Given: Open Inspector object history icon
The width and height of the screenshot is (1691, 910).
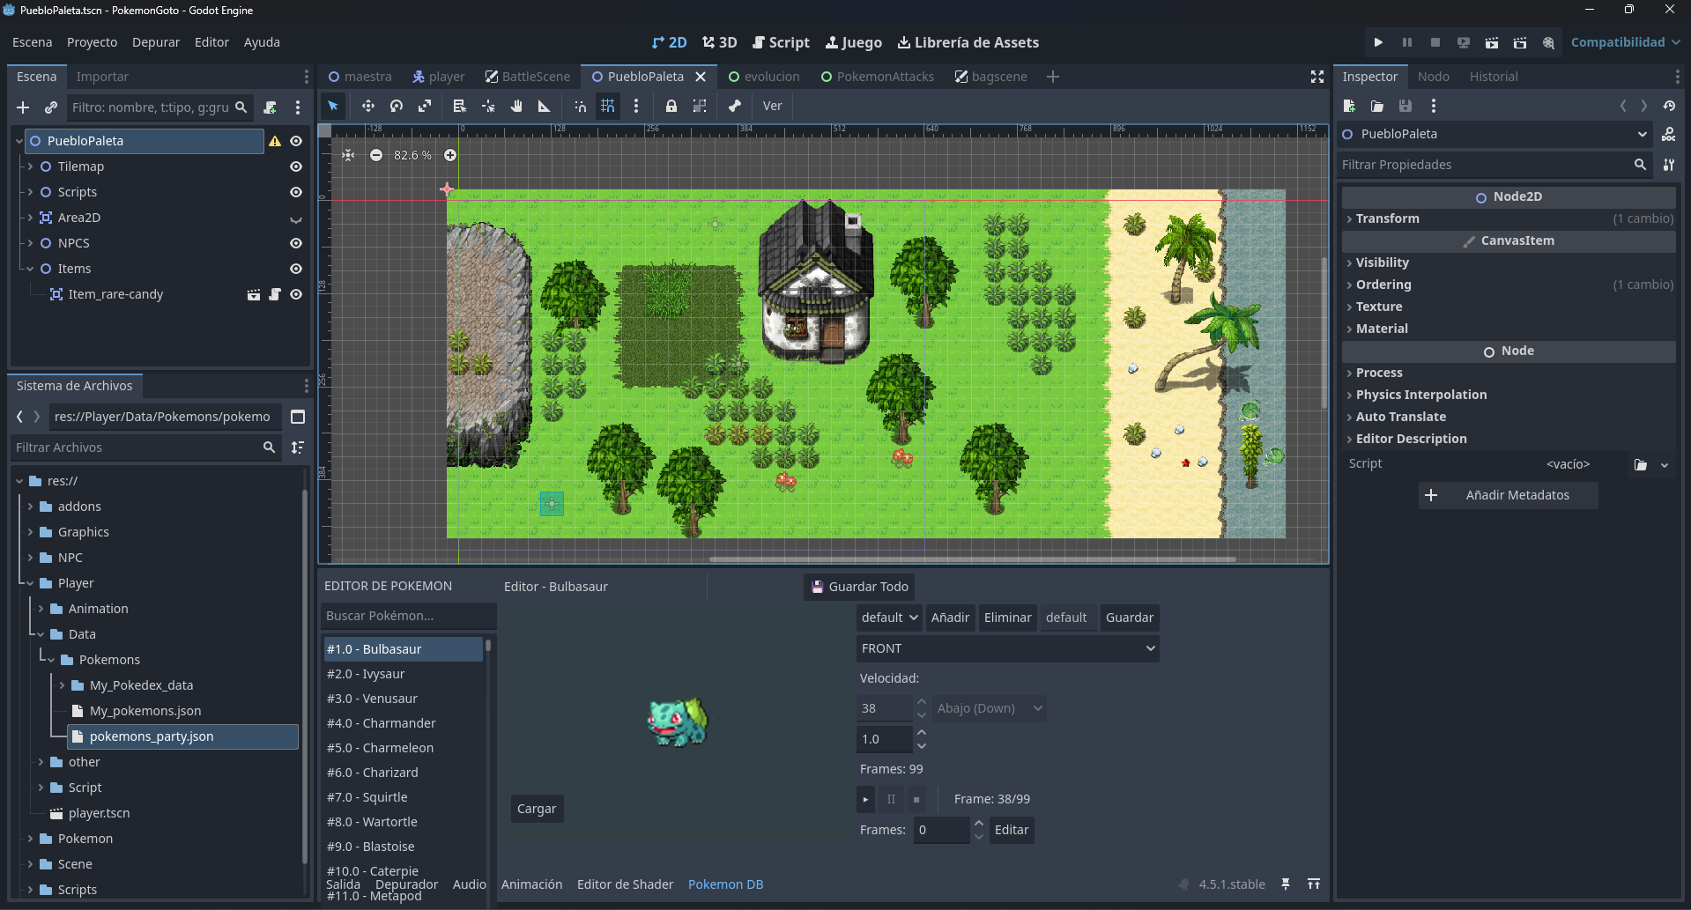Looking at the screenshot, I should point(1669,106).
